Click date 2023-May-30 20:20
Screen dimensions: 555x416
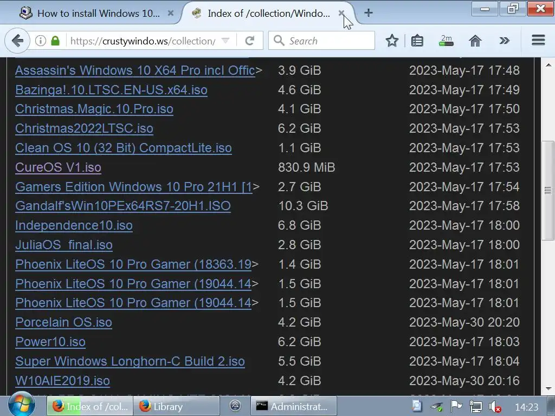pyautogui.click(x=464, y=322)
